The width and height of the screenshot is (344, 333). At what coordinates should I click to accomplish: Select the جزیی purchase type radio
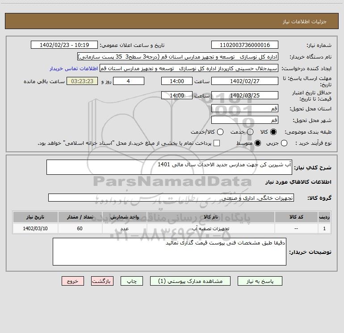click(284, 143)
